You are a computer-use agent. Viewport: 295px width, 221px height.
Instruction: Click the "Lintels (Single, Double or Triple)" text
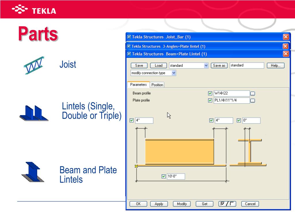pyautogui.click(x=92, y=111)
